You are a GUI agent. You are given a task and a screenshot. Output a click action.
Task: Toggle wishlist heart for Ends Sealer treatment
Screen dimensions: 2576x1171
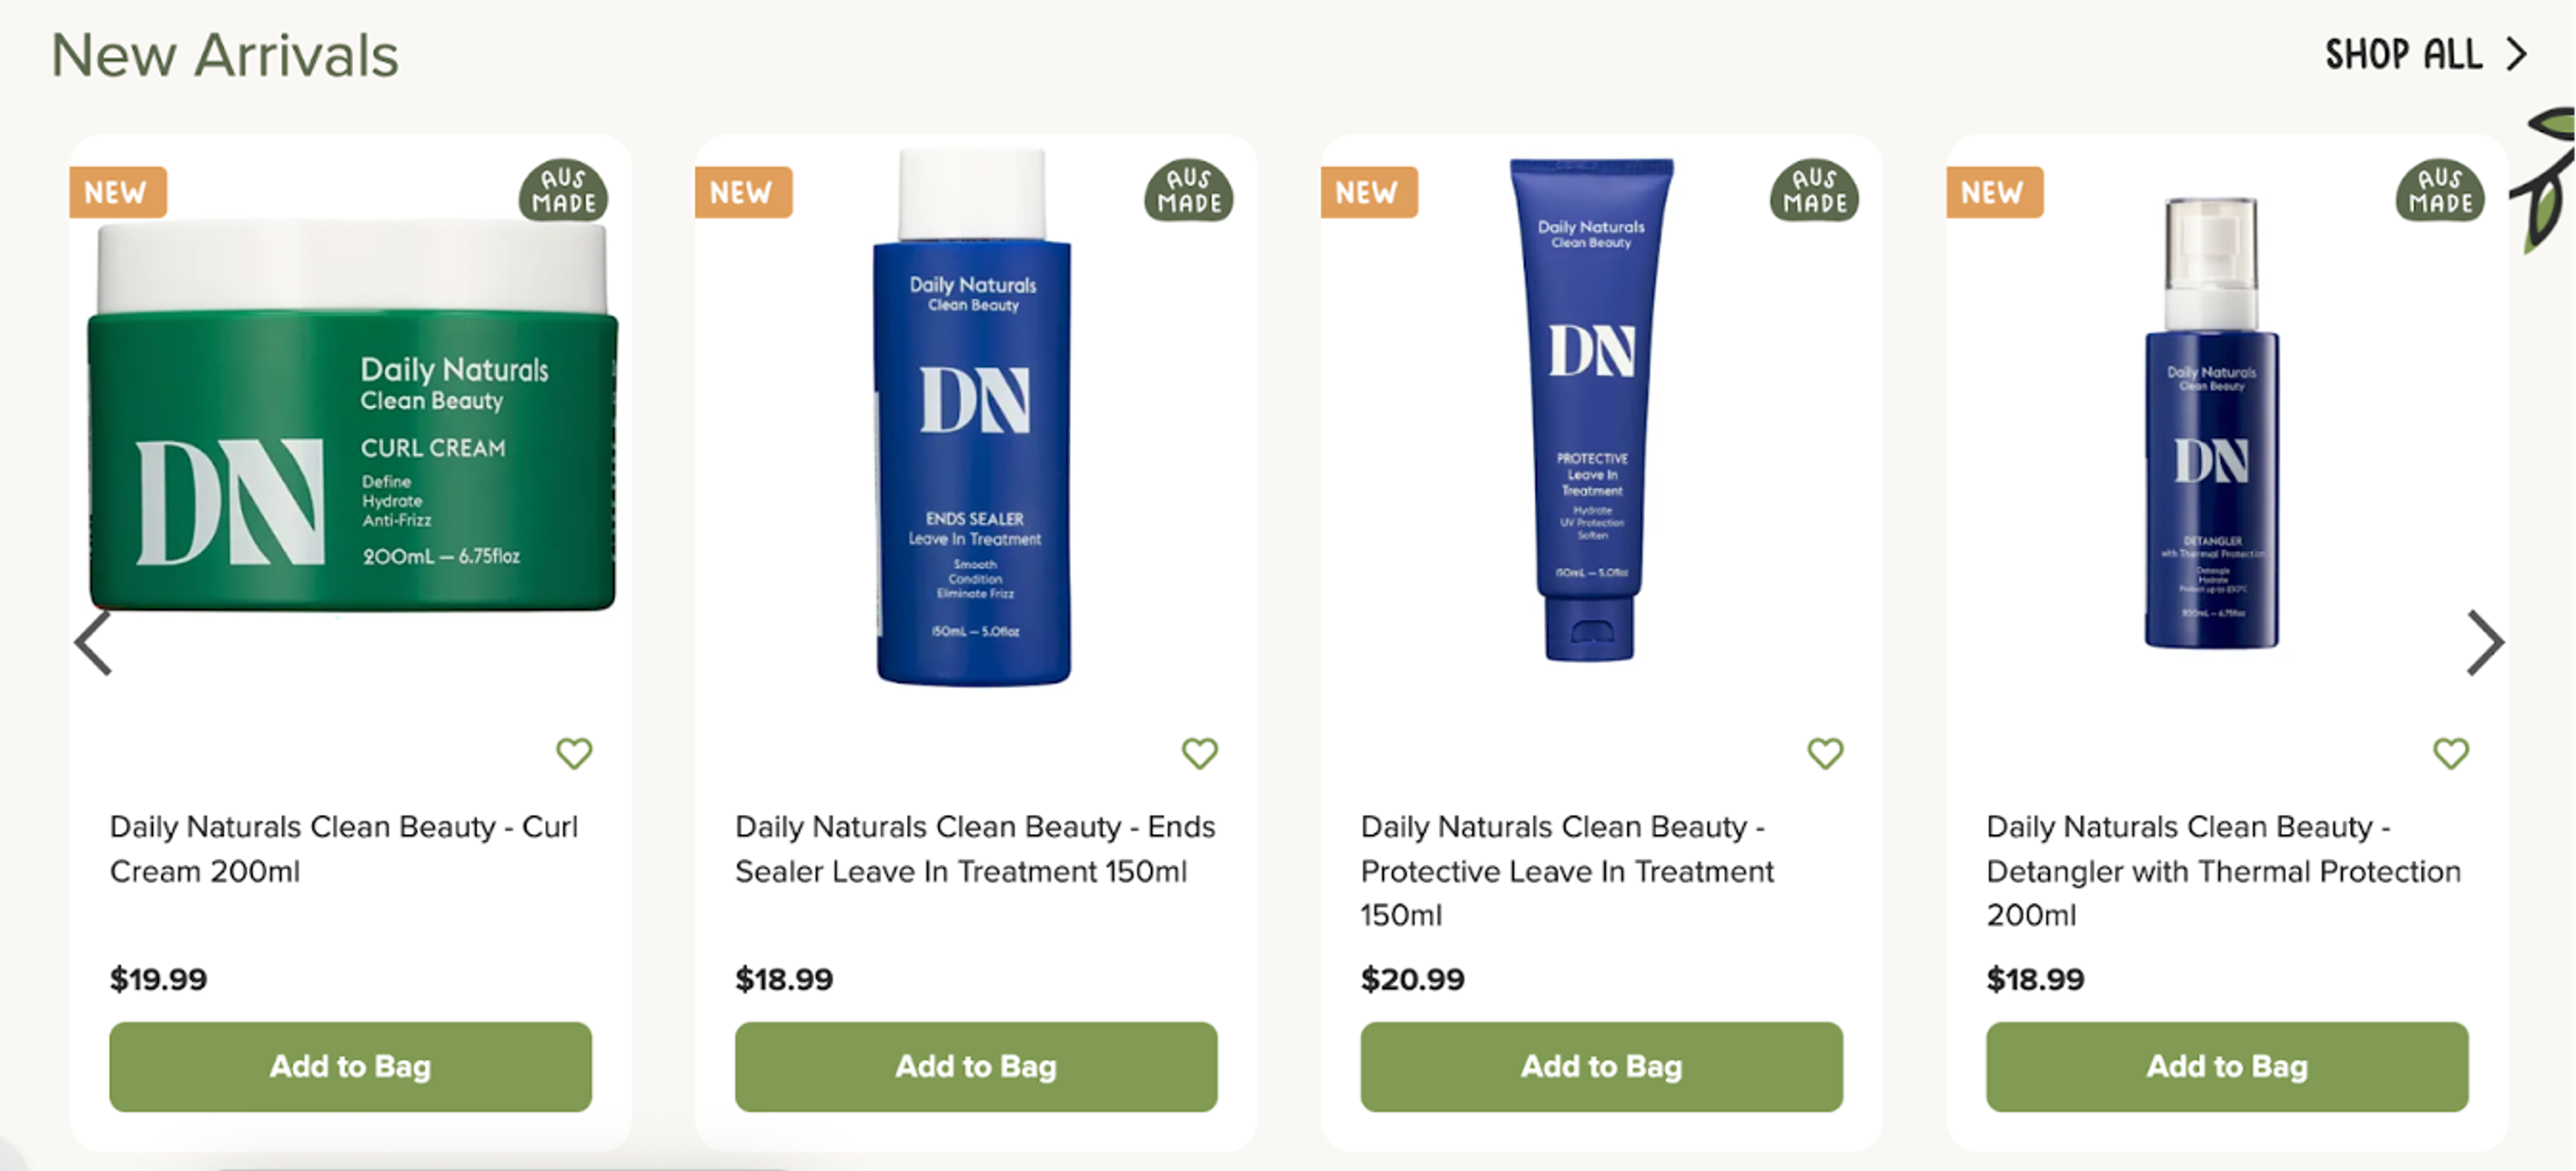point(1200,753)
